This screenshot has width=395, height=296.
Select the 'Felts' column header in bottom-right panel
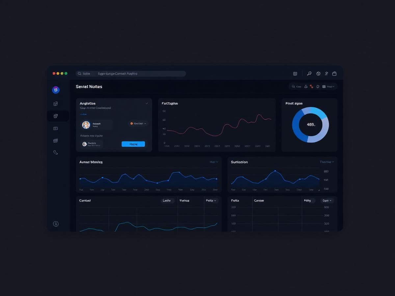click(235, 200)
